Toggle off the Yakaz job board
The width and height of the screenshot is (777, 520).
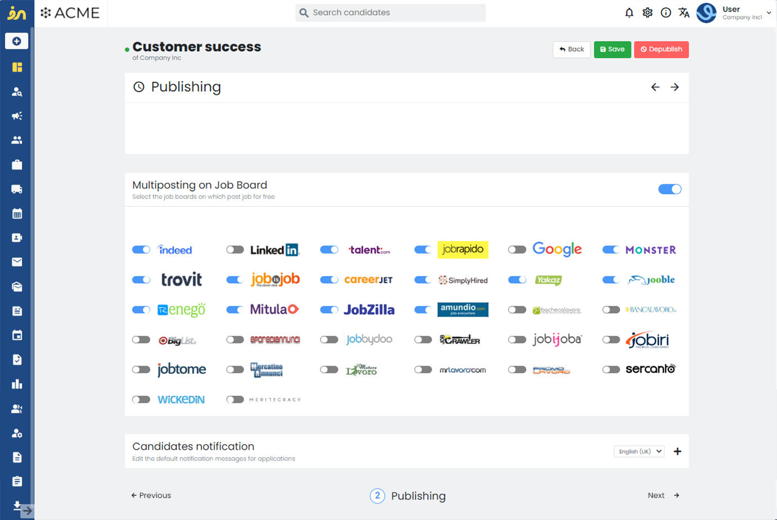[x=517, y=280]
